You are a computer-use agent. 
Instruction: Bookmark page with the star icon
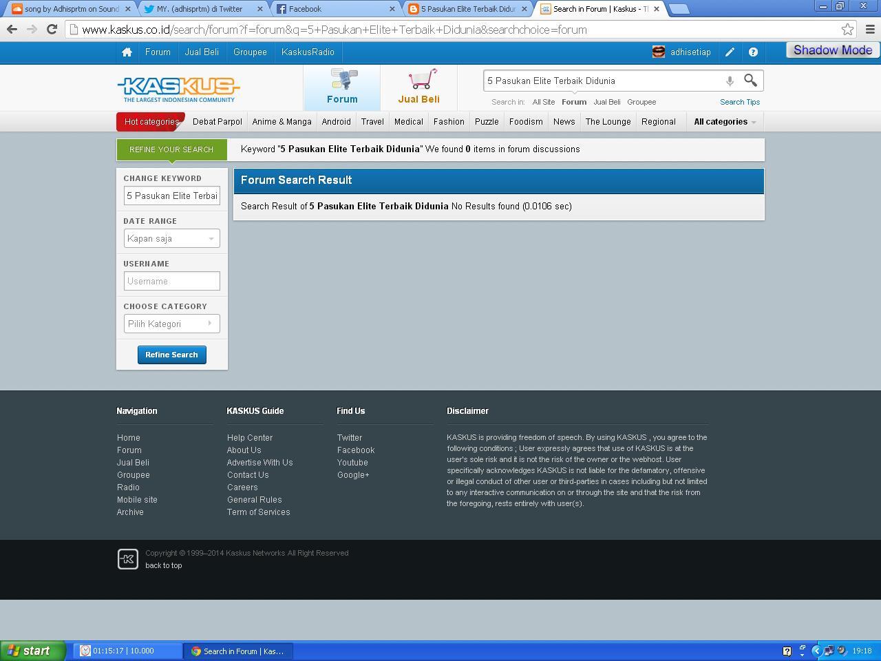coord(847,30)
